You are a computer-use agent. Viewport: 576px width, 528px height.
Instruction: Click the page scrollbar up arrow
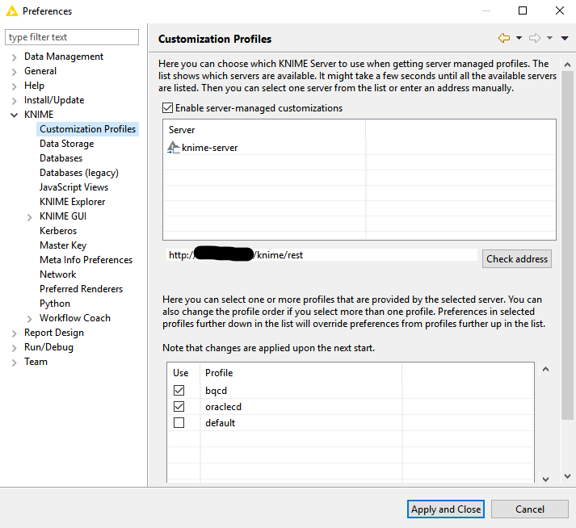click(x=567, y=65)
